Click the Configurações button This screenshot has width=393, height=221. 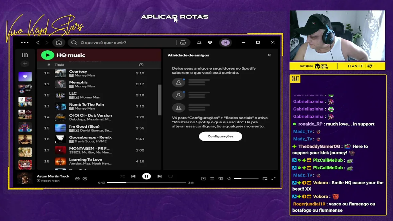[220, 136]
